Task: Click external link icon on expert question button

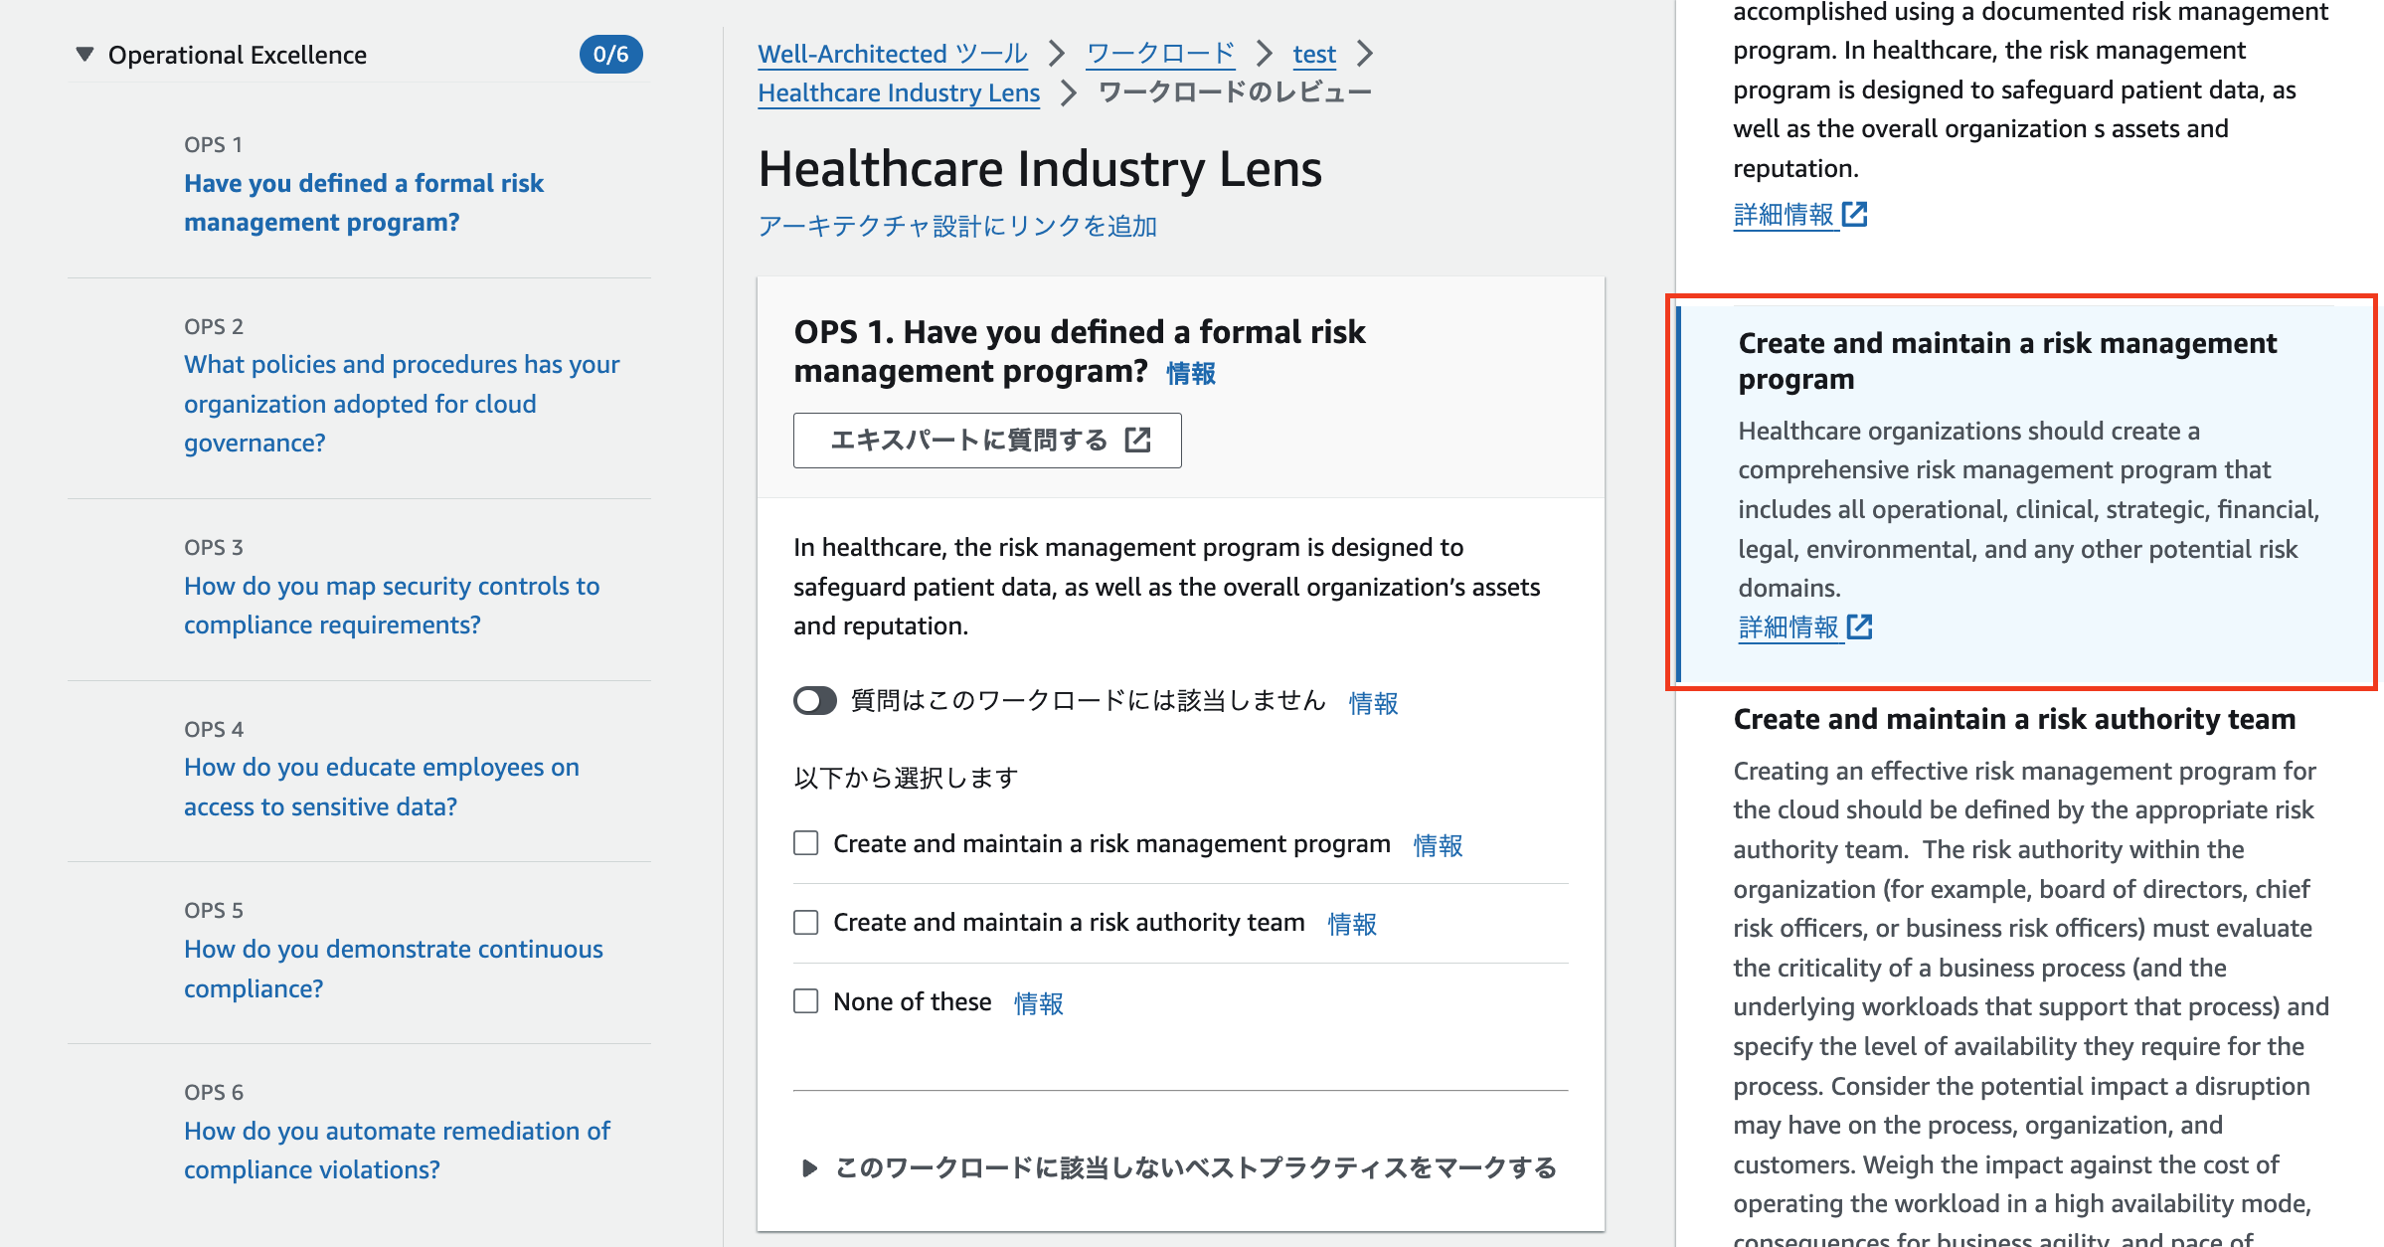Action: coord(1137,441)
